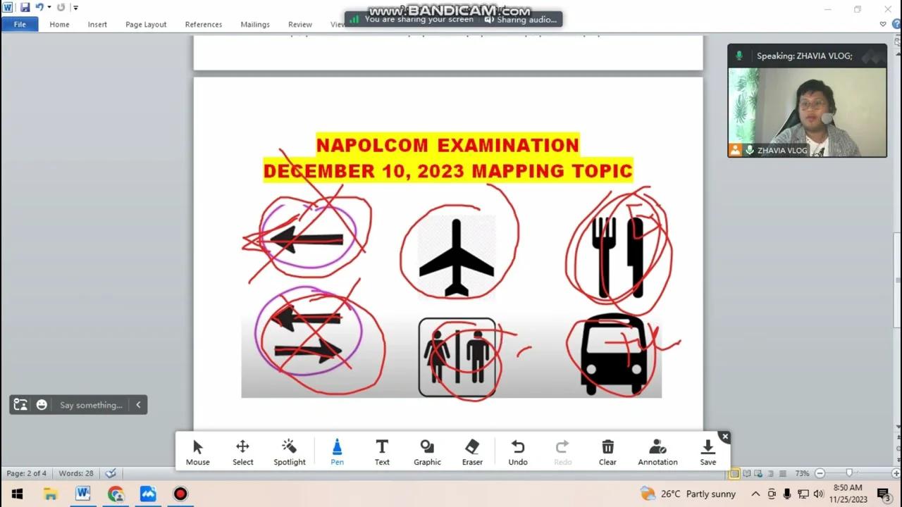Mute the microphone in ZHAVIA VLOG overlay
The height and width of the screenshot is (507, 902).
click(749, 150)
